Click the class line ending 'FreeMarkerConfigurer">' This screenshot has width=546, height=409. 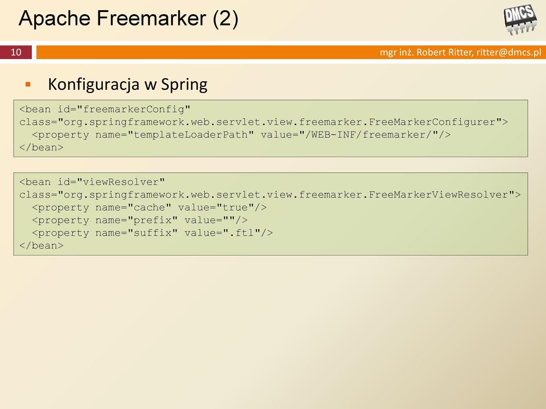tap(263, 122)
